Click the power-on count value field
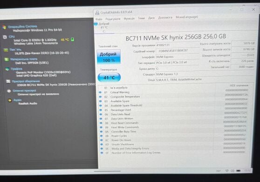 [243, 61]
